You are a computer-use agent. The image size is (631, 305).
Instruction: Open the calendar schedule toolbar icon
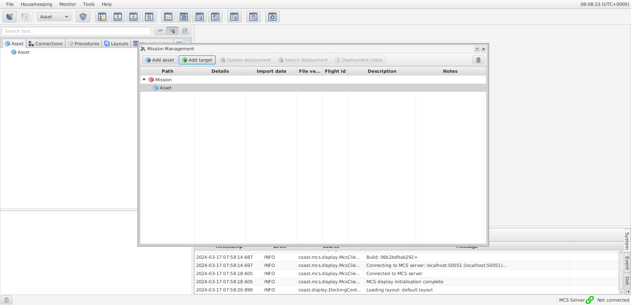253,17
